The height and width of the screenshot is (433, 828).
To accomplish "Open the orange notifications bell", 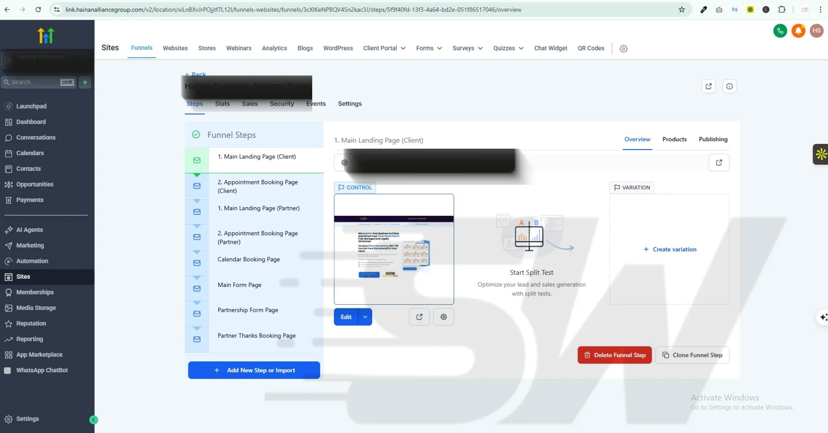I will point(798,31).
